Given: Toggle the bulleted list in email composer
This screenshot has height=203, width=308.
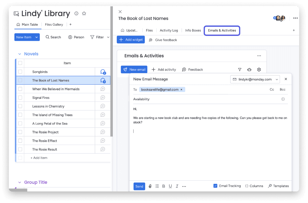Looking at the screenshot, I should point(157,186).
